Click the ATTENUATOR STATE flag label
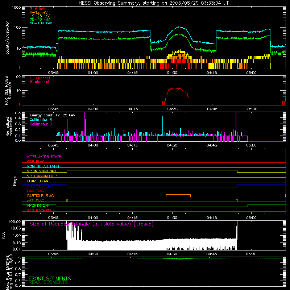 [44, 157]
